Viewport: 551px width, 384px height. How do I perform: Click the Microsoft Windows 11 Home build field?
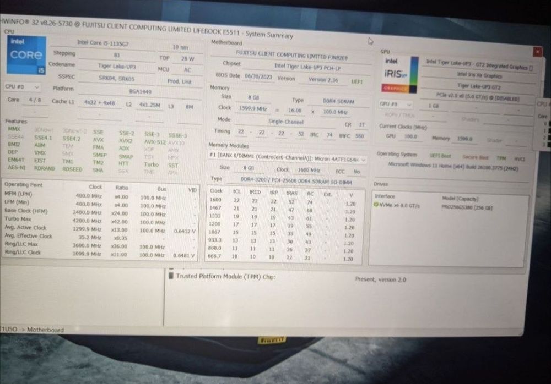pos(452,166)
